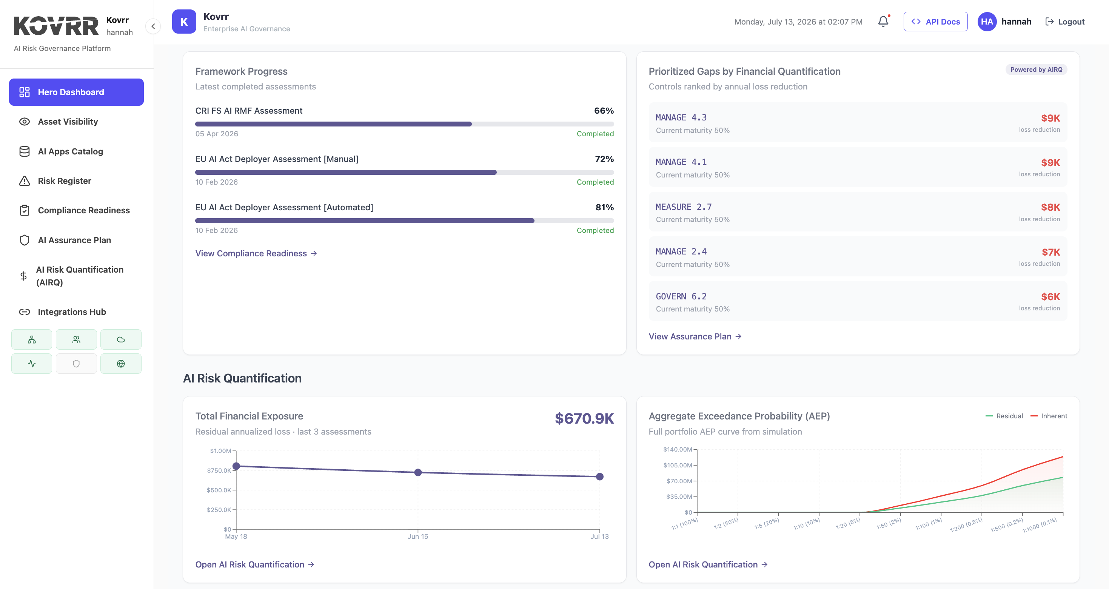Open the Risk Register

(76, 181)
